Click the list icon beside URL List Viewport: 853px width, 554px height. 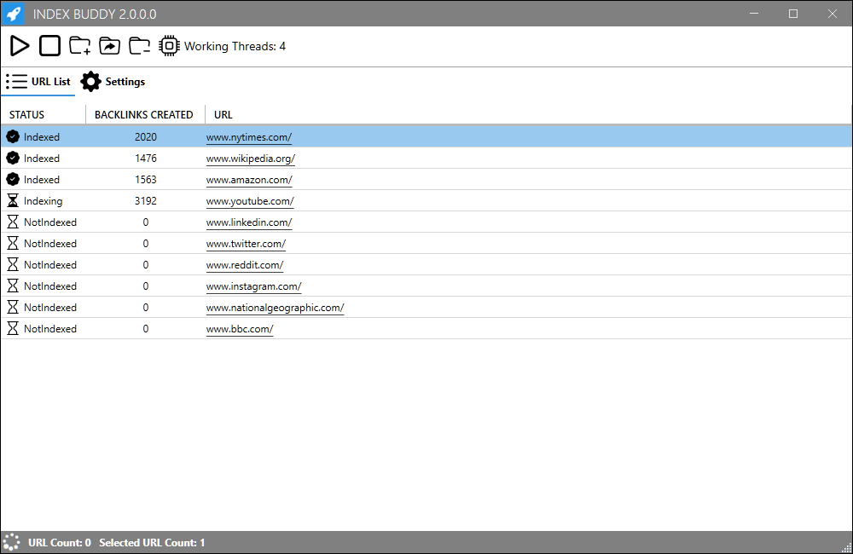[15, 81]
